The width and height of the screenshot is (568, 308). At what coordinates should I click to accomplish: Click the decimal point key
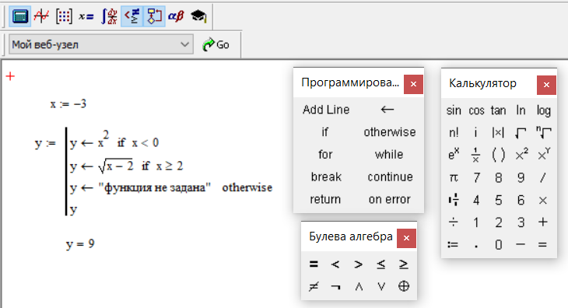point(476,247)
